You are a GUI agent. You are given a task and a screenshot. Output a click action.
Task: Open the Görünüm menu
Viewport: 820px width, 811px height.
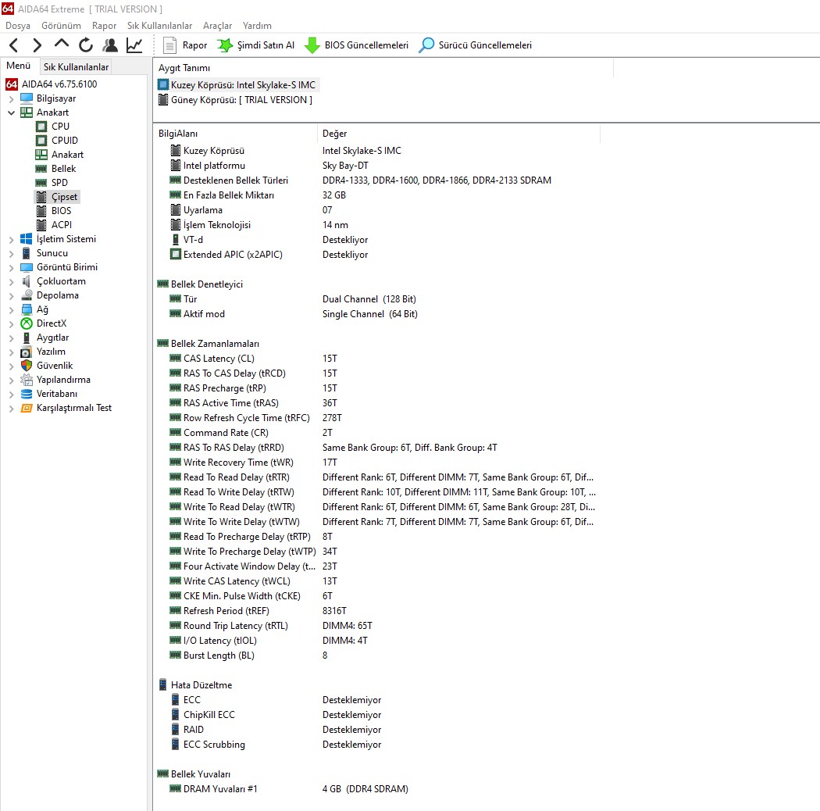coord(61,26)
